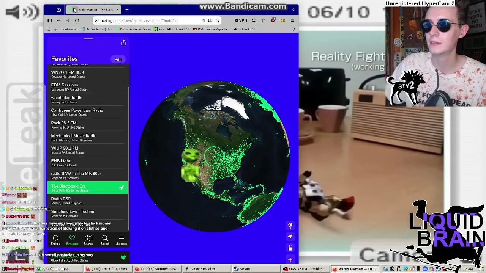The image size is (486, 273).
Task: Click the circular selector on the globe
Action: [x=215, y=157]
